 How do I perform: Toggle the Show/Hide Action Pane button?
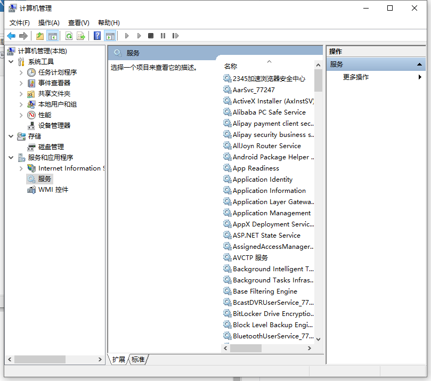(110, 36)
